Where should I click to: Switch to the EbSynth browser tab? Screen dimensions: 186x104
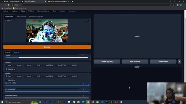click(x=12, y=2)
